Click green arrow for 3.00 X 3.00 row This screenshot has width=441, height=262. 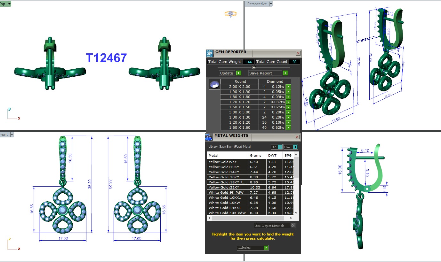click(288, 112)
